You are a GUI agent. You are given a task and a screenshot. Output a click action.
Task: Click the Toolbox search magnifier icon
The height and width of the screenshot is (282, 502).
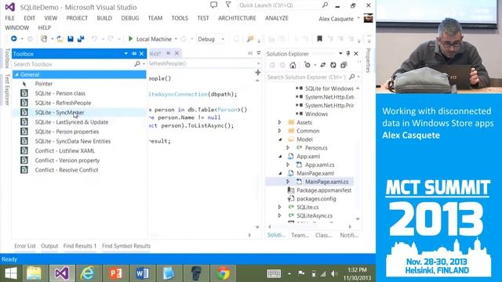137,64
